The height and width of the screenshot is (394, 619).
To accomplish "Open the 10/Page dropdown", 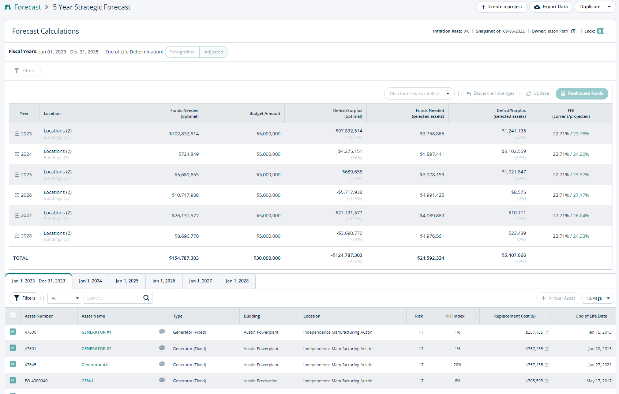I will (x=597, y=298).
